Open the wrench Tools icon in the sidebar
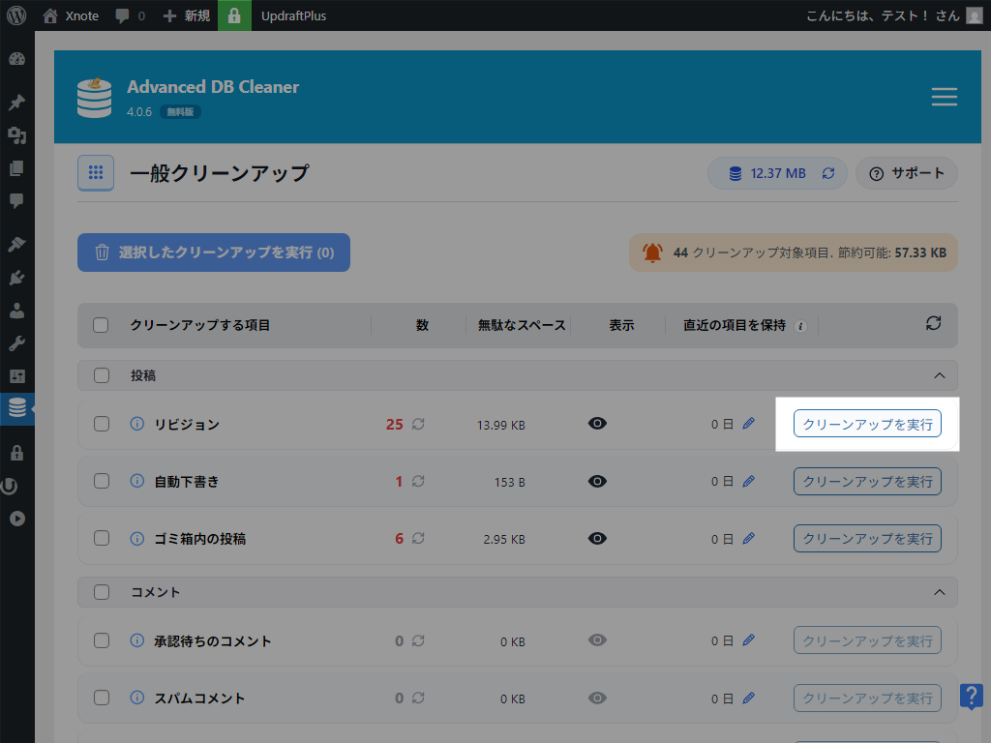 [x=16, y=342]
